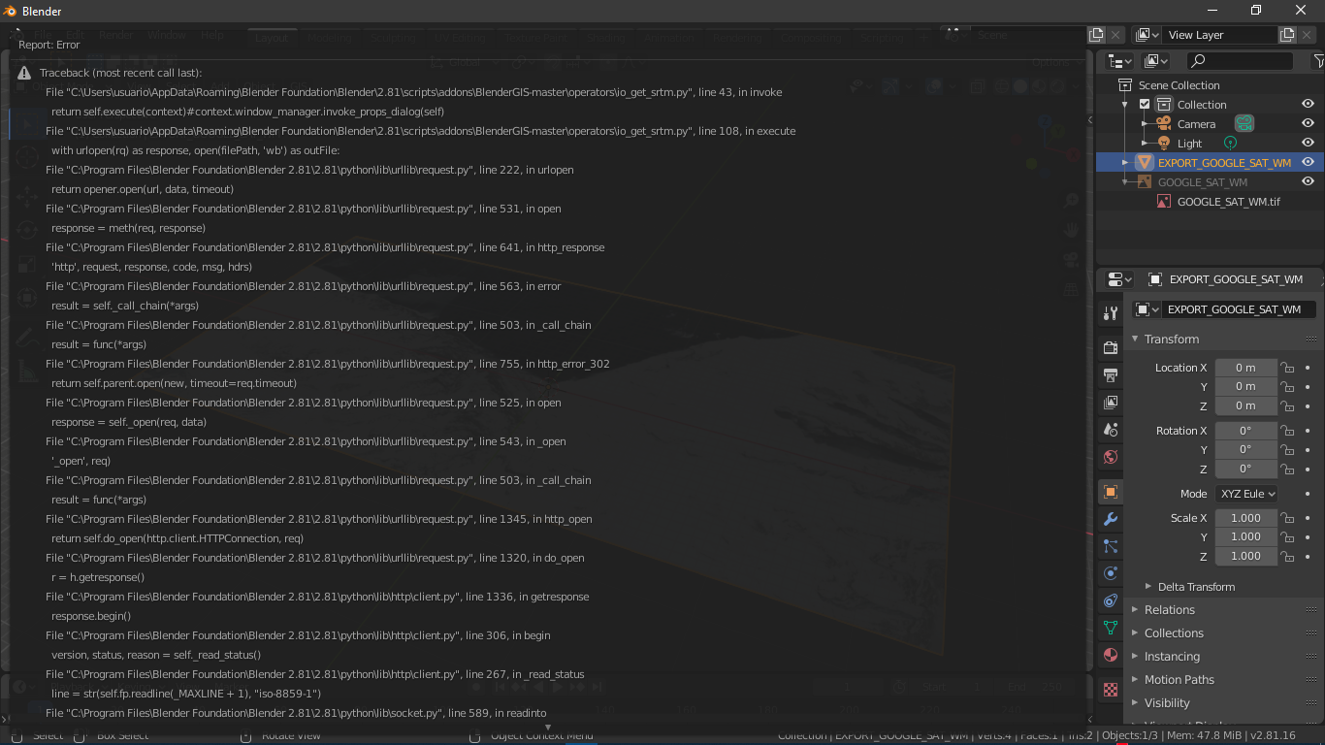1325x745 pixels.
Task: Hide the Light object in outliner
Action: pyautogui.click(x=1309, y=143)
